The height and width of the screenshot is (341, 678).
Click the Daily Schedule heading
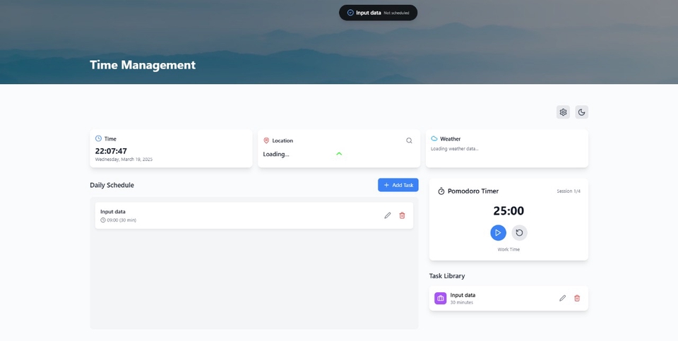[112, 185]
